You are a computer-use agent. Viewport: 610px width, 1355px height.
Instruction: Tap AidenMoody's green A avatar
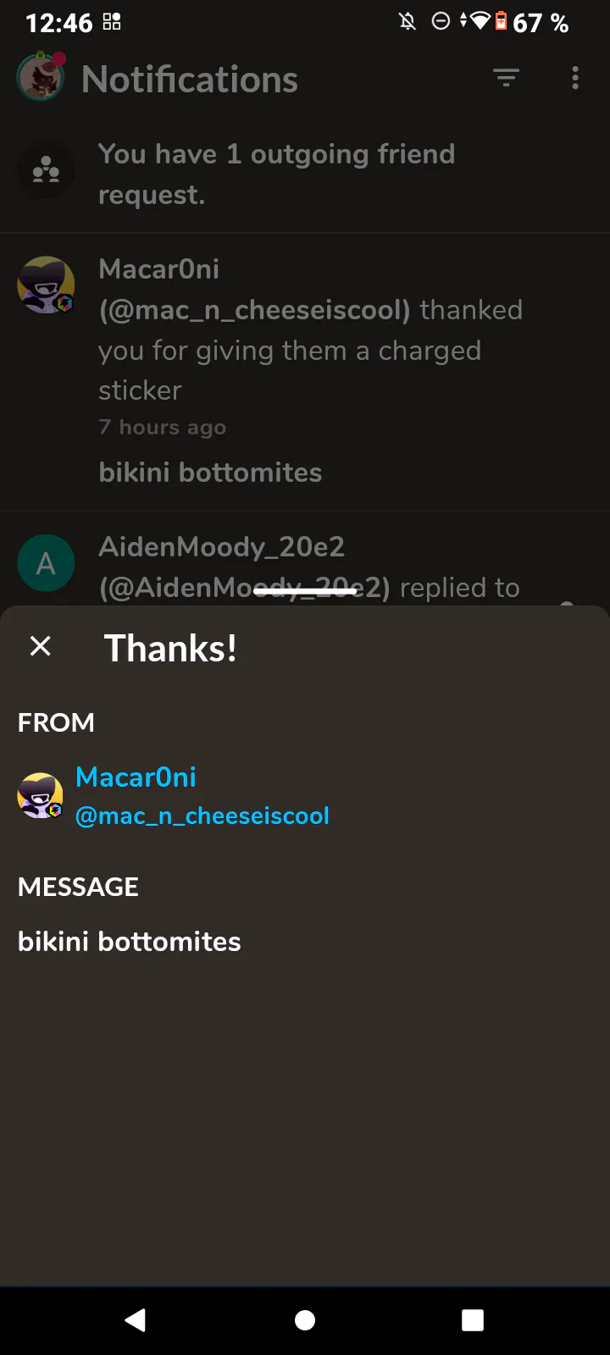point(46,563)
